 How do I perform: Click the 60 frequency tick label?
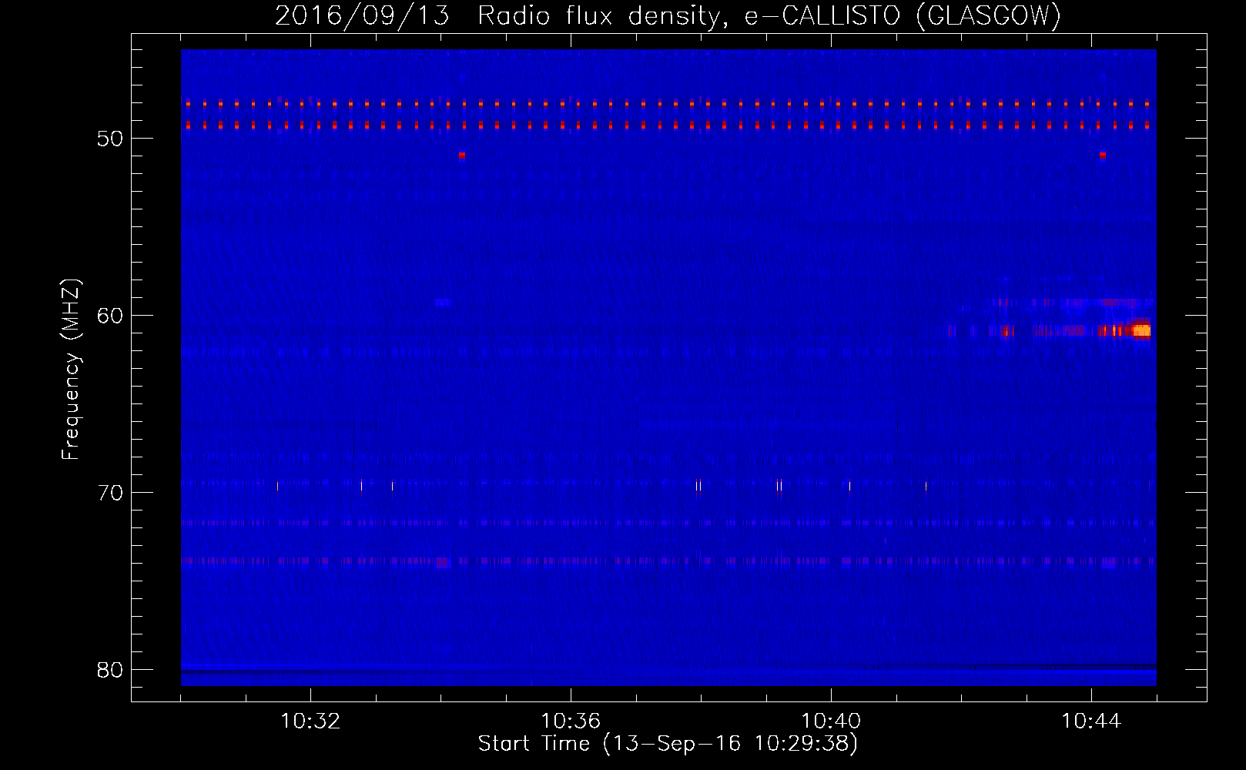110,316
